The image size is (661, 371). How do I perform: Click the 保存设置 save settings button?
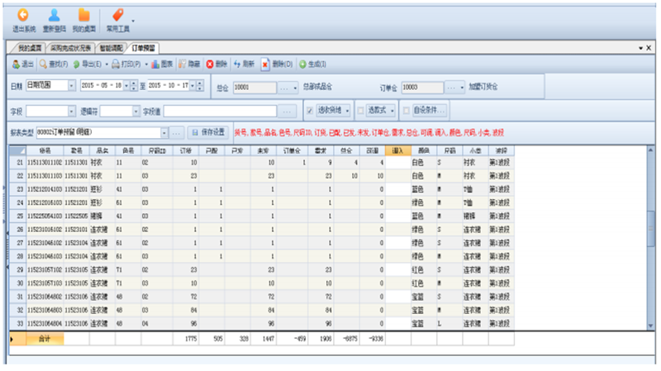pyautogui.click(x=208, y=132)
